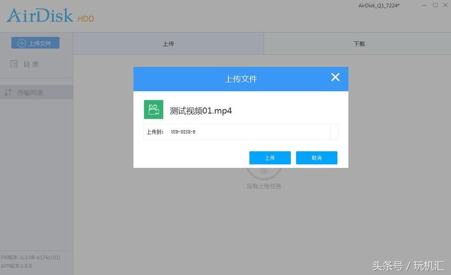Click the APP版本:1.0.8 text
This screenshot has width=451, height=275.
click(x=17, y=266)
